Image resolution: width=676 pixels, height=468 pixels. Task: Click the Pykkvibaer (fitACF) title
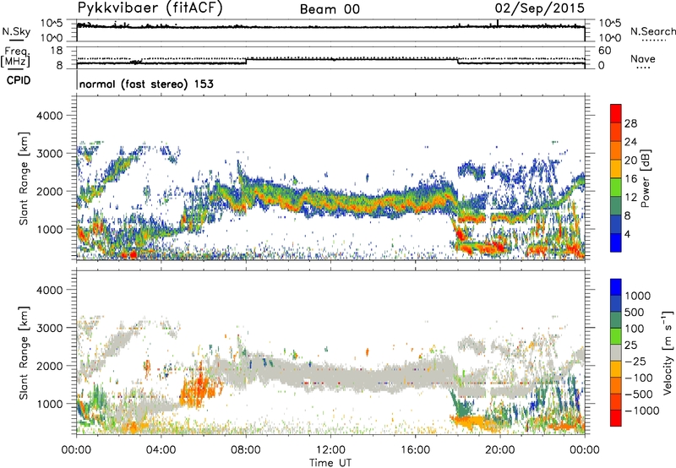[x=150, y=8]
